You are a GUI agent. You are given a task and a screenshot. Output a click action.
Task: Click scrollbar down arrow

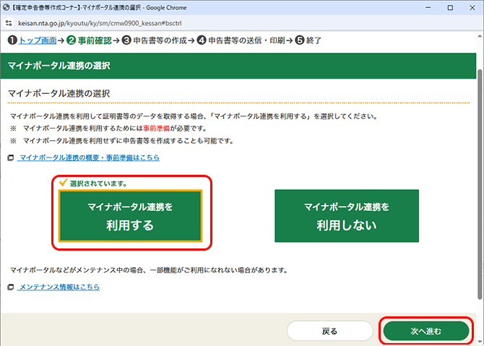480,342
